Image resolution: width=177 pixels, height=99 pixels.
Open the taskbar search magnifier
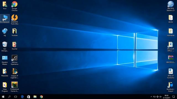(x=9, y=97)
